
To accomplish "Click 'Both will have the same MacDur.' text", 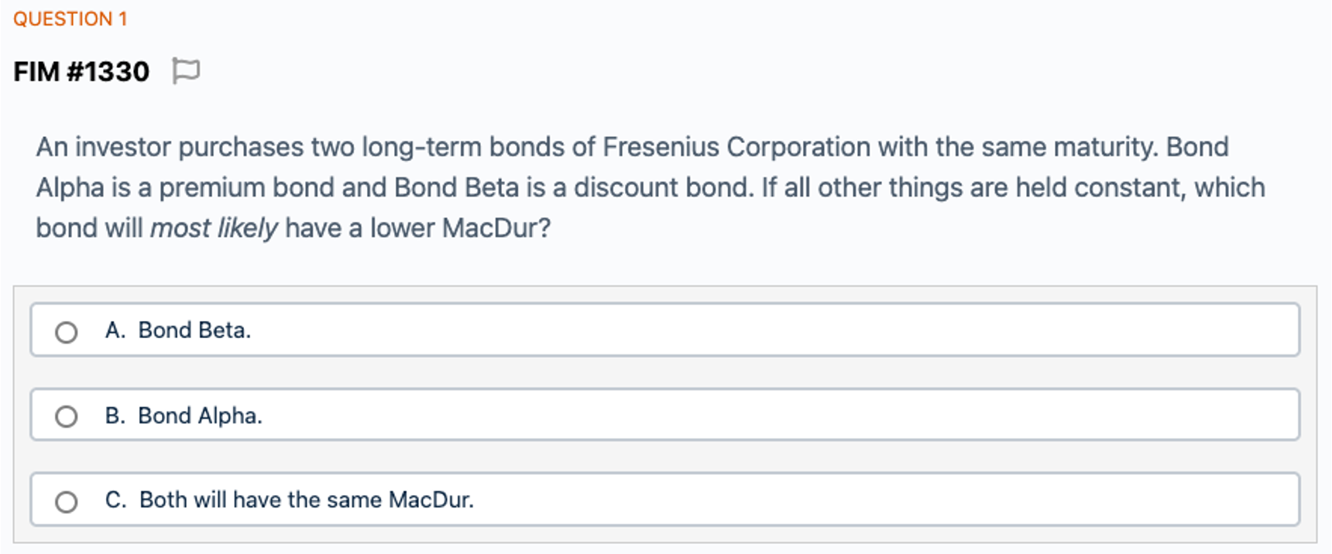I will coord(307,500).
